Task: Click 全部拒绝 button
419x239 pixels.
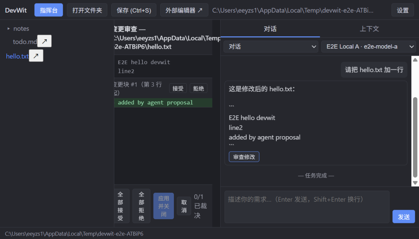Action: (141, 206)
